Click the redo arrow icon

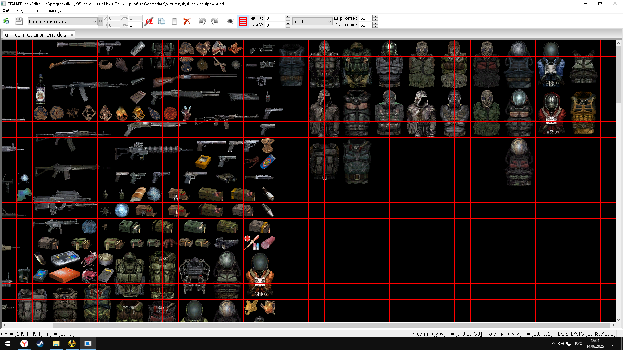[214, 21]
